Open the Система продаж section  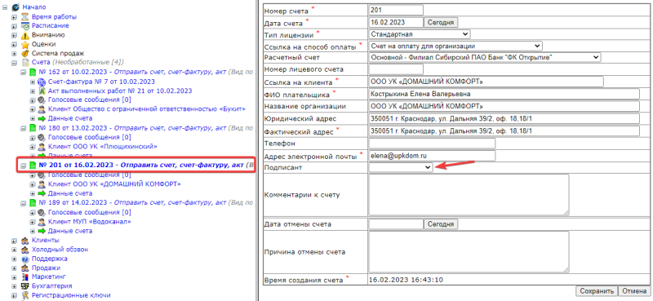[x=58, y=53]
